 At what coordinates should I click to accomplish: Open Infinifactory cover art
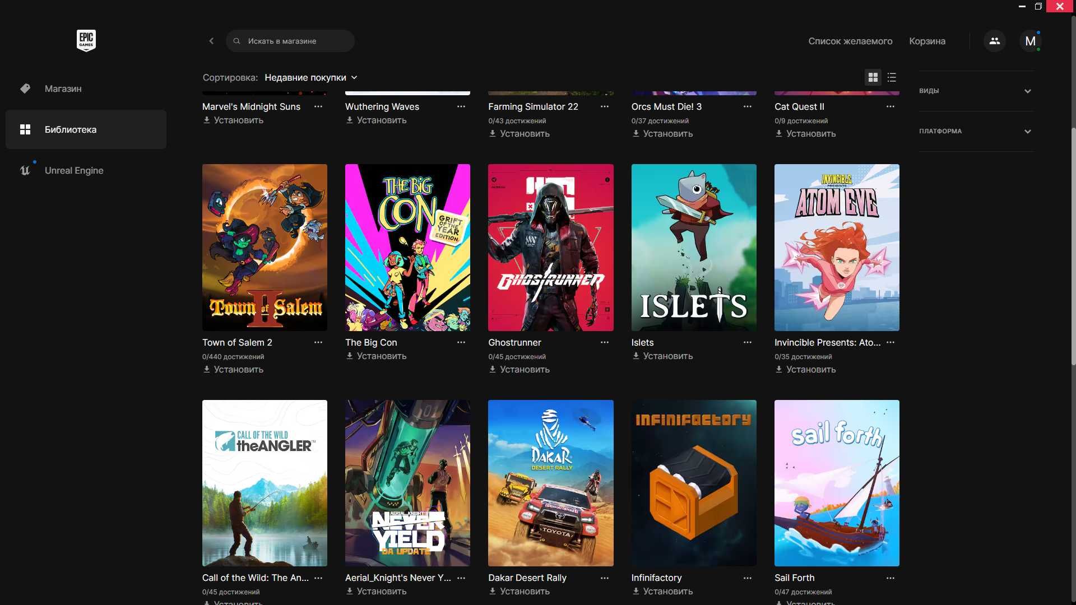pos(694,483)
